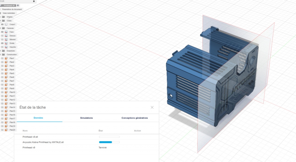Click the Canevas folder icon
This screenshot has width=296, height=162.
click(3, 28)
